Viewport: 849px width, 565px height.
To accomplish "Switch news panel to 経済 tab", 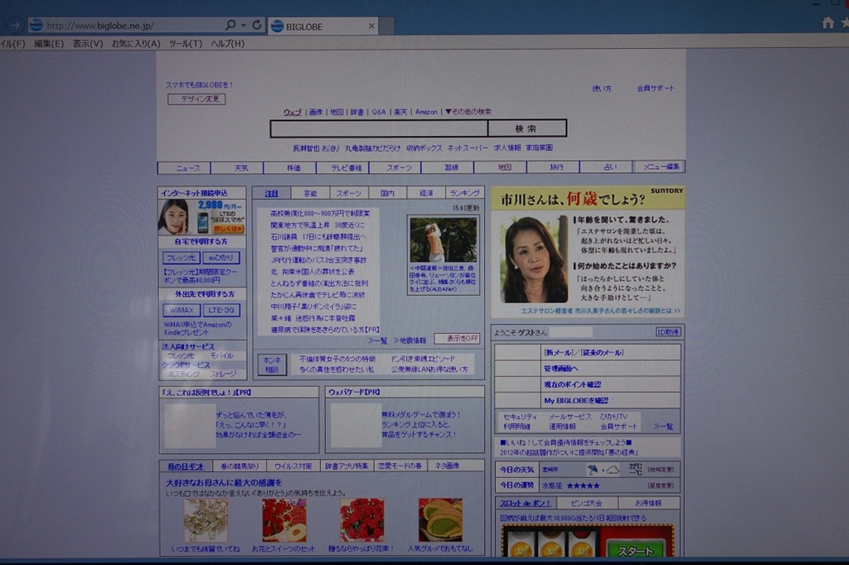I will coord(426,193).
